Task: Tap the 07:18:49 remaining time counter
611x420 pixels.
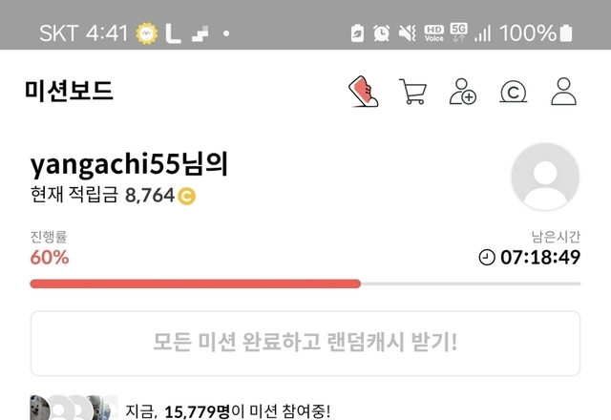Action: point(540,258)
